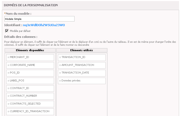This screenshot has height=116, width=181.
Task: Click the Eléments utilisés column header
Action: pos(82,50)
